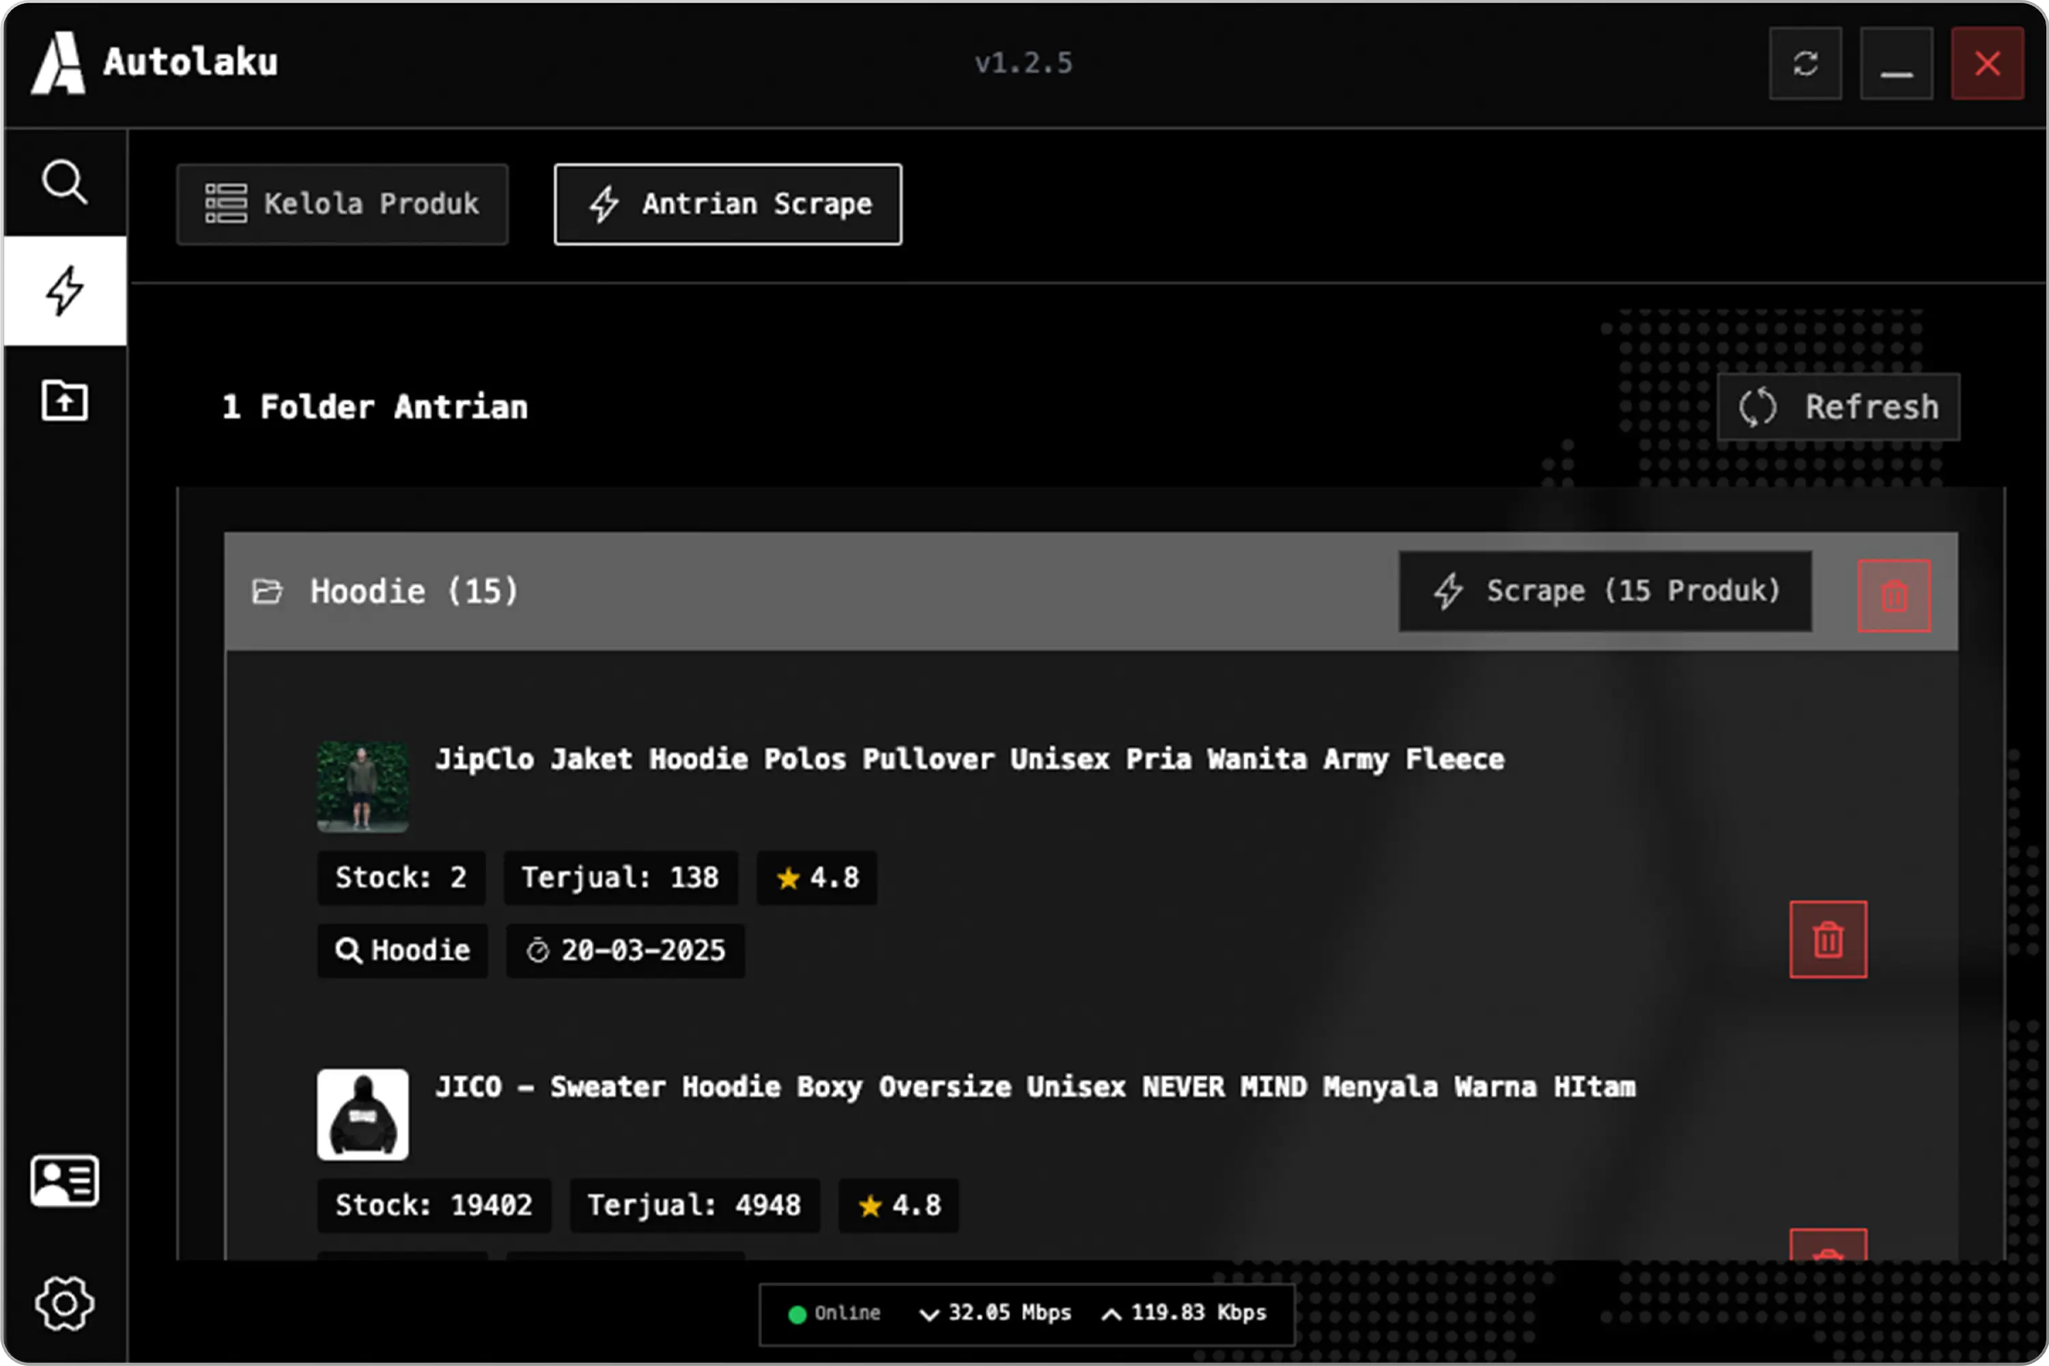
Task: Open the upload folder sidebar icon
Action: coord(64,401)
